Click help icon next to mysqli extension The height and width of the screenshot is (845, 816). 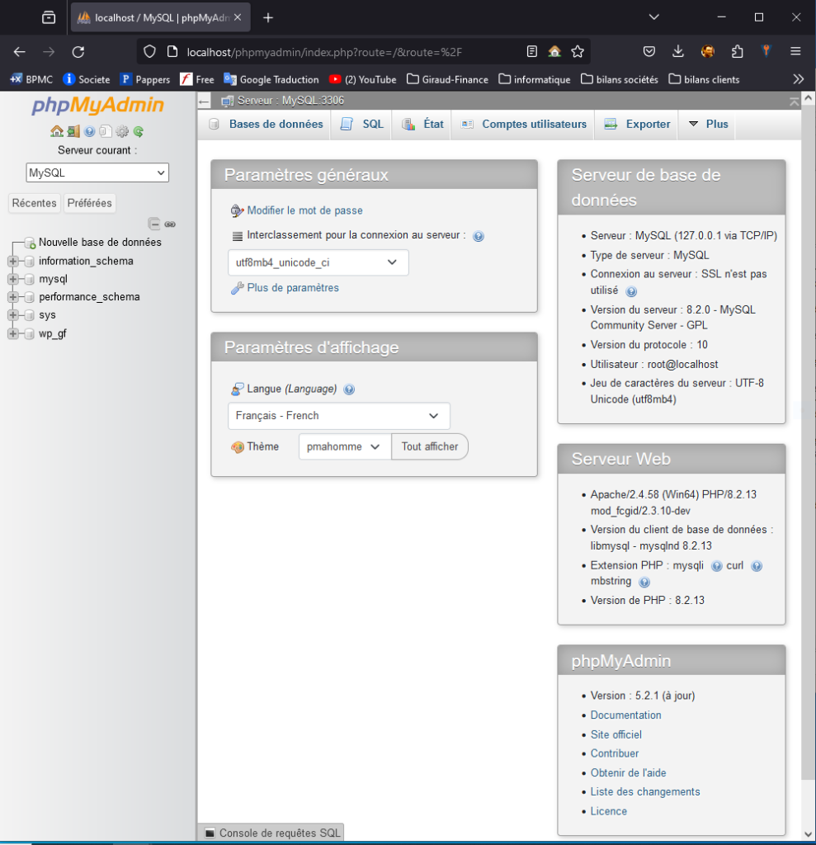(716, 566)
